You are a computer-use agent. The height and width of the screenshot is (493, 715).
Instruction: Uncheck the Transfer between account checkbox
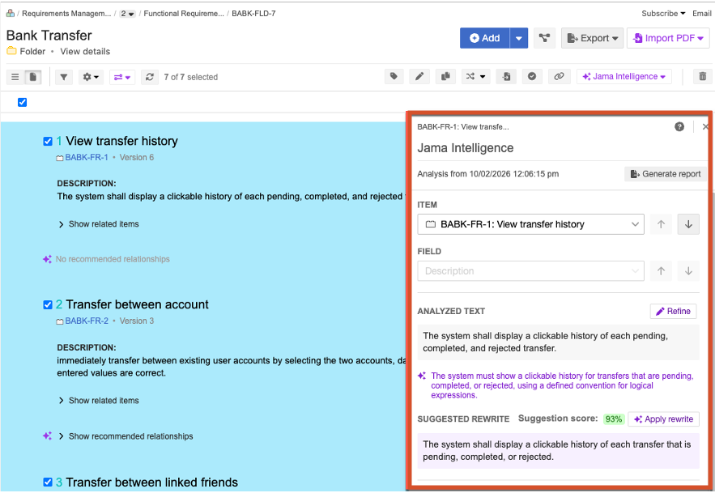click(48, 304)
